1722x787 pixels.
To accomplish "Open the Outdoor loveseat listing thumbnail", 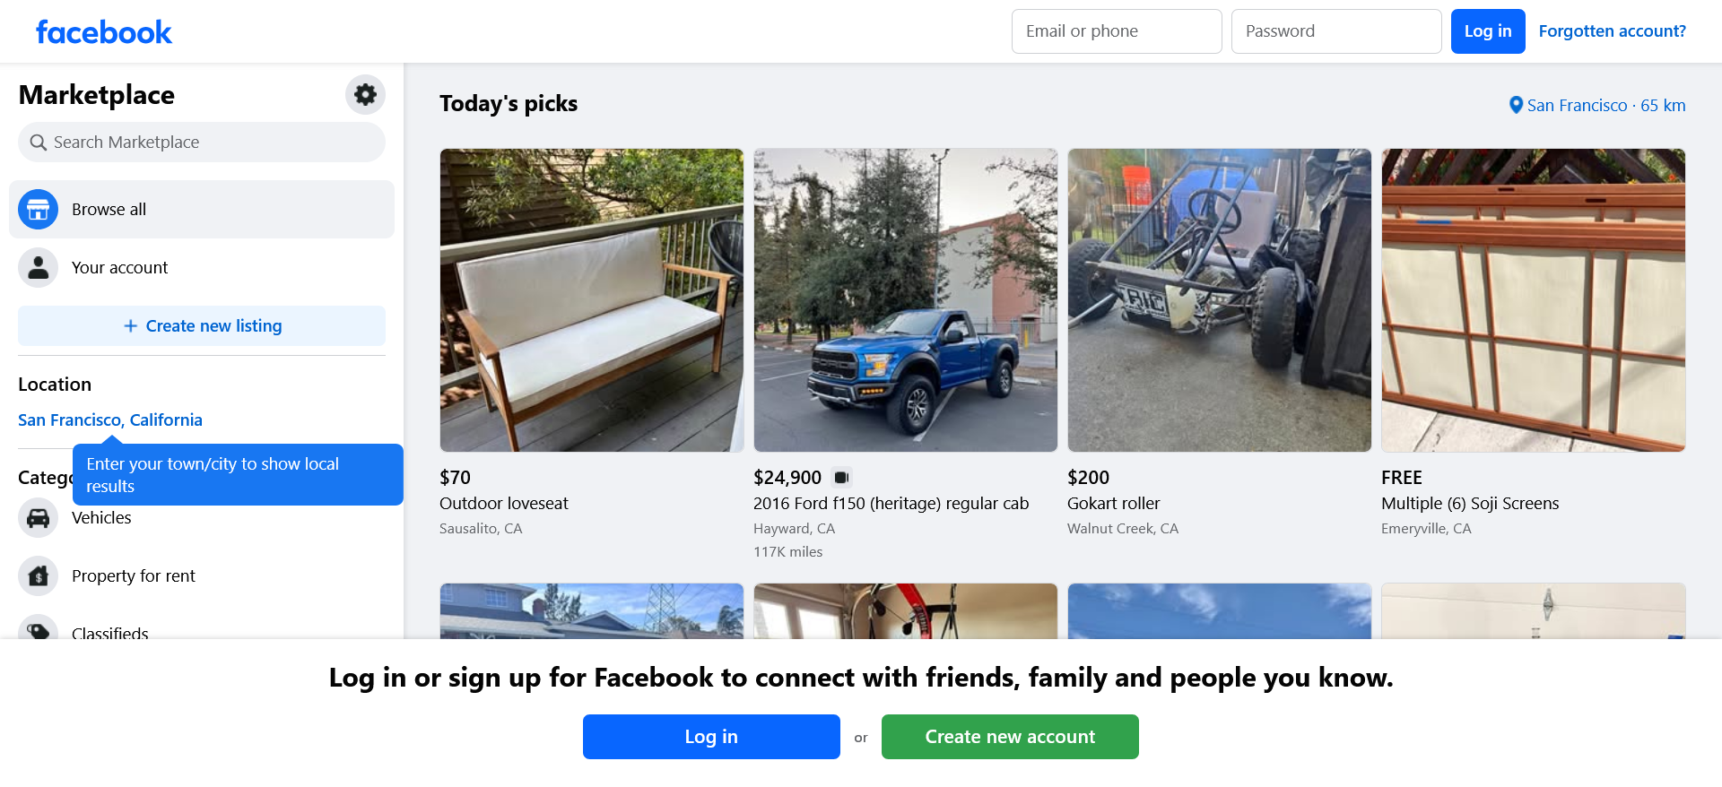I will (591, 299).
